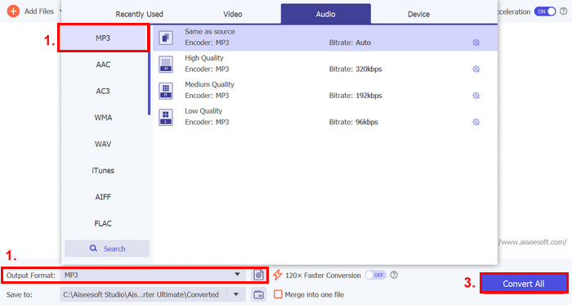
Task: Click help icon next to acceleration toggle
Action: pyautogui.click(x=563, y=11)
